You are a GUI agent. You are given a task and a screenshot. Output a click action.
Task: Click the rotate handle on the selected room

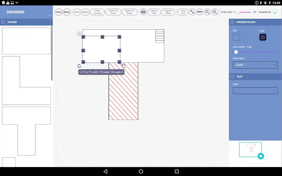pyautogui.click(x=79, y=66)
